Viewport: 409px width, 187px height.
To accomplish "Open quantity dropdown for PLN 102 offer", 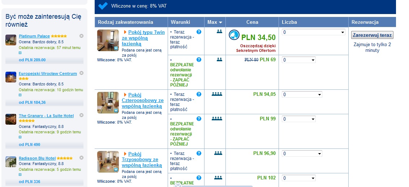I will coord(299,178).
